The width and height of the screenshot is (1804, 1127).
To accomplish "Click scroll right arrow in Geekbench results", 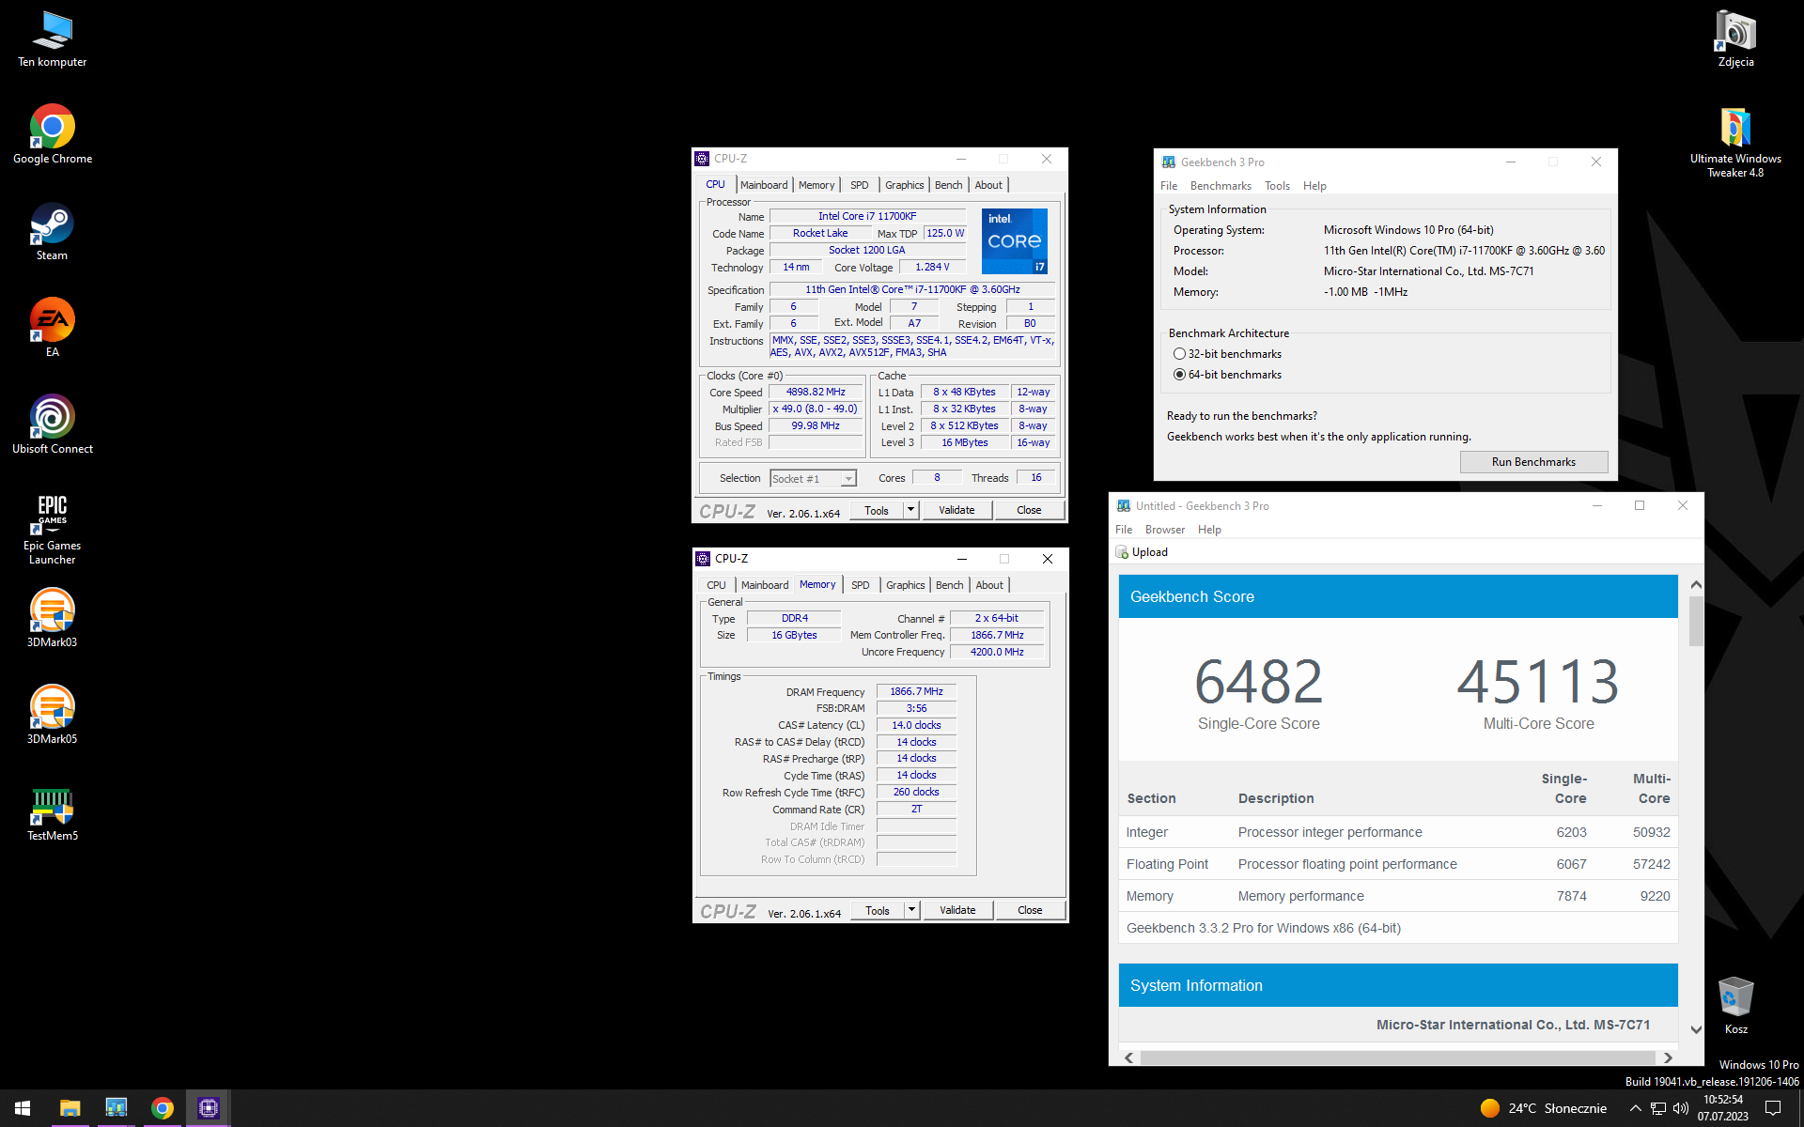I will 1668,1058.
